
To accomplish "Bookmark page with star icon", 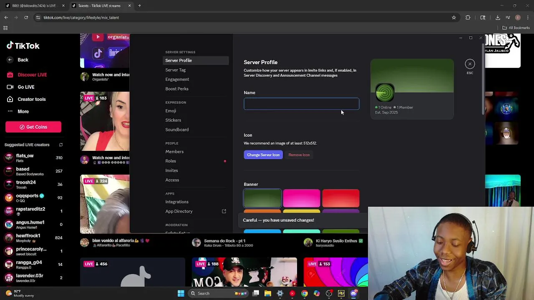I will pyautogui.click(x=454, y=17).
